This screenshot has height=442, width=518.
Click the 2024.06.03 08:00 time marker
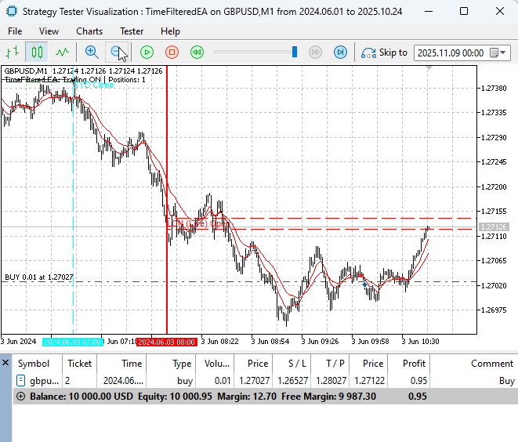[166, 342]
